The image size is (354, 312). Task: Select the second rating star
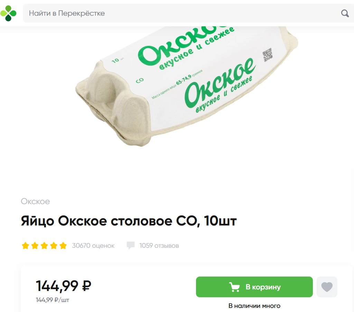coord(35,245)
